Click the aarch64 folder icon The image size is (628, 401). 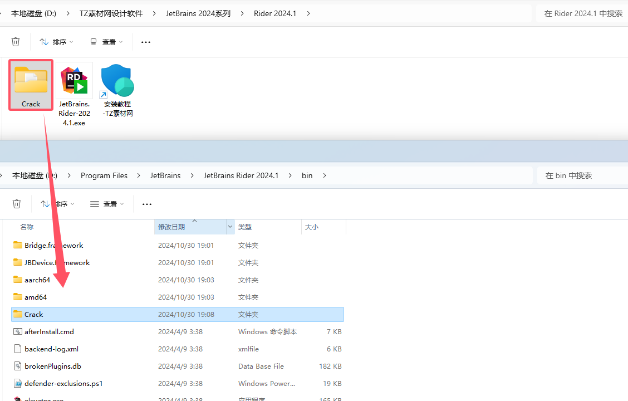pyautogui.click(x=18, y=279)
